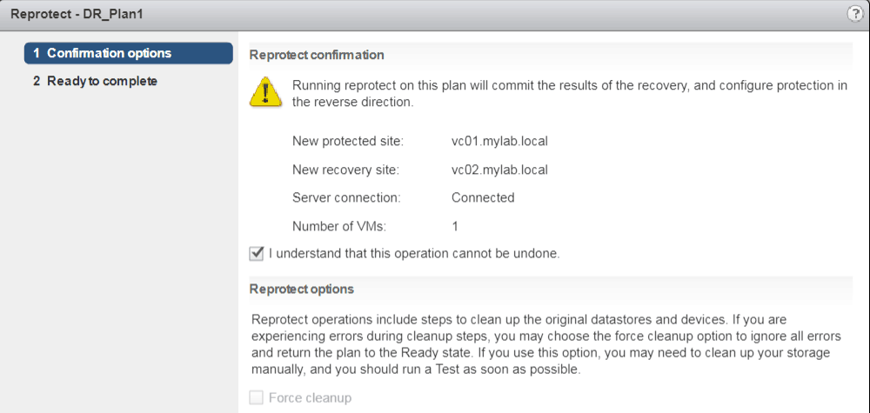Click the Reprotect confirmation section header
This screenshot has width=870, height=413.
(317, 55)
